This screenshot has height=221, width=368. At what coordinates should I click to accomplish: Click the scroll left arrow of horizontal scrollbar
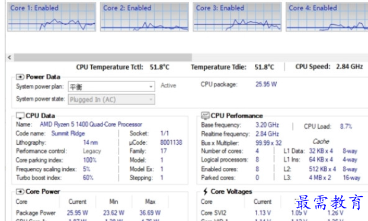pyautogui.click(x=9, y=57)
